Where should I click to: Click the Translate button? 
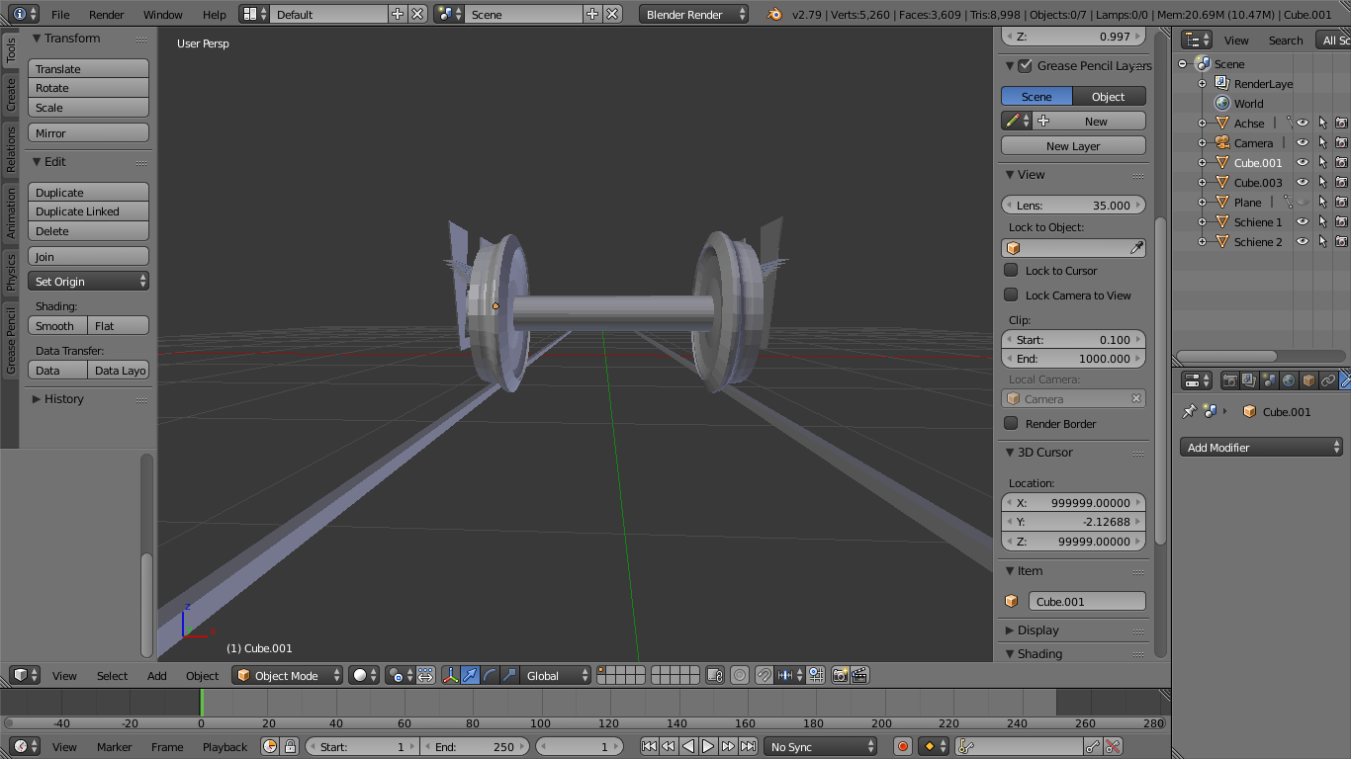pyautogui.click(x=88, y=69)
